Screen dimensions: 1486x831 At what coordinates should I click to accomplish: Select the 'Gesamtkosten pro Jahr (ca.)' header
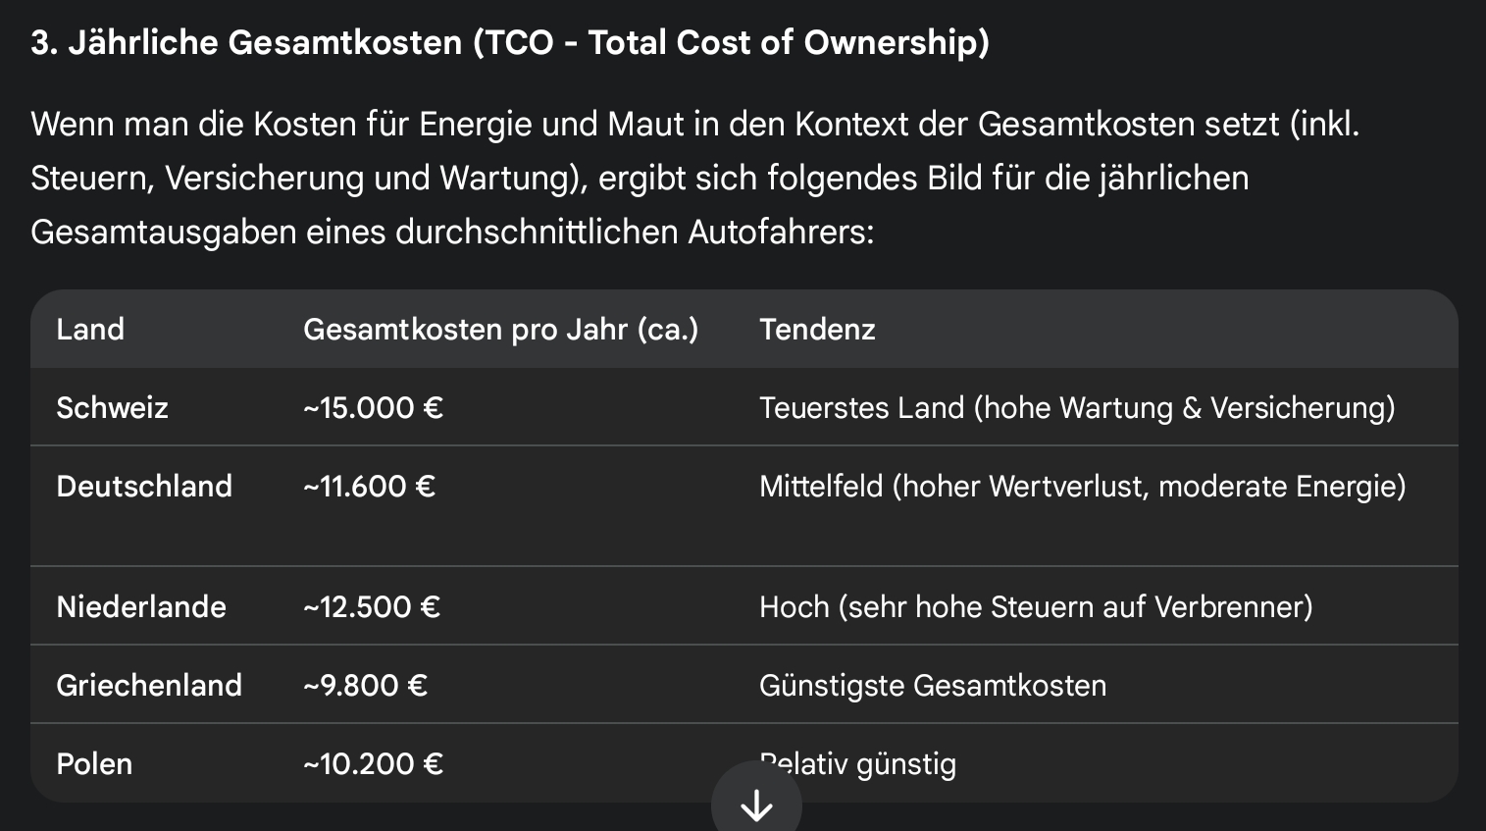(500, 330)
